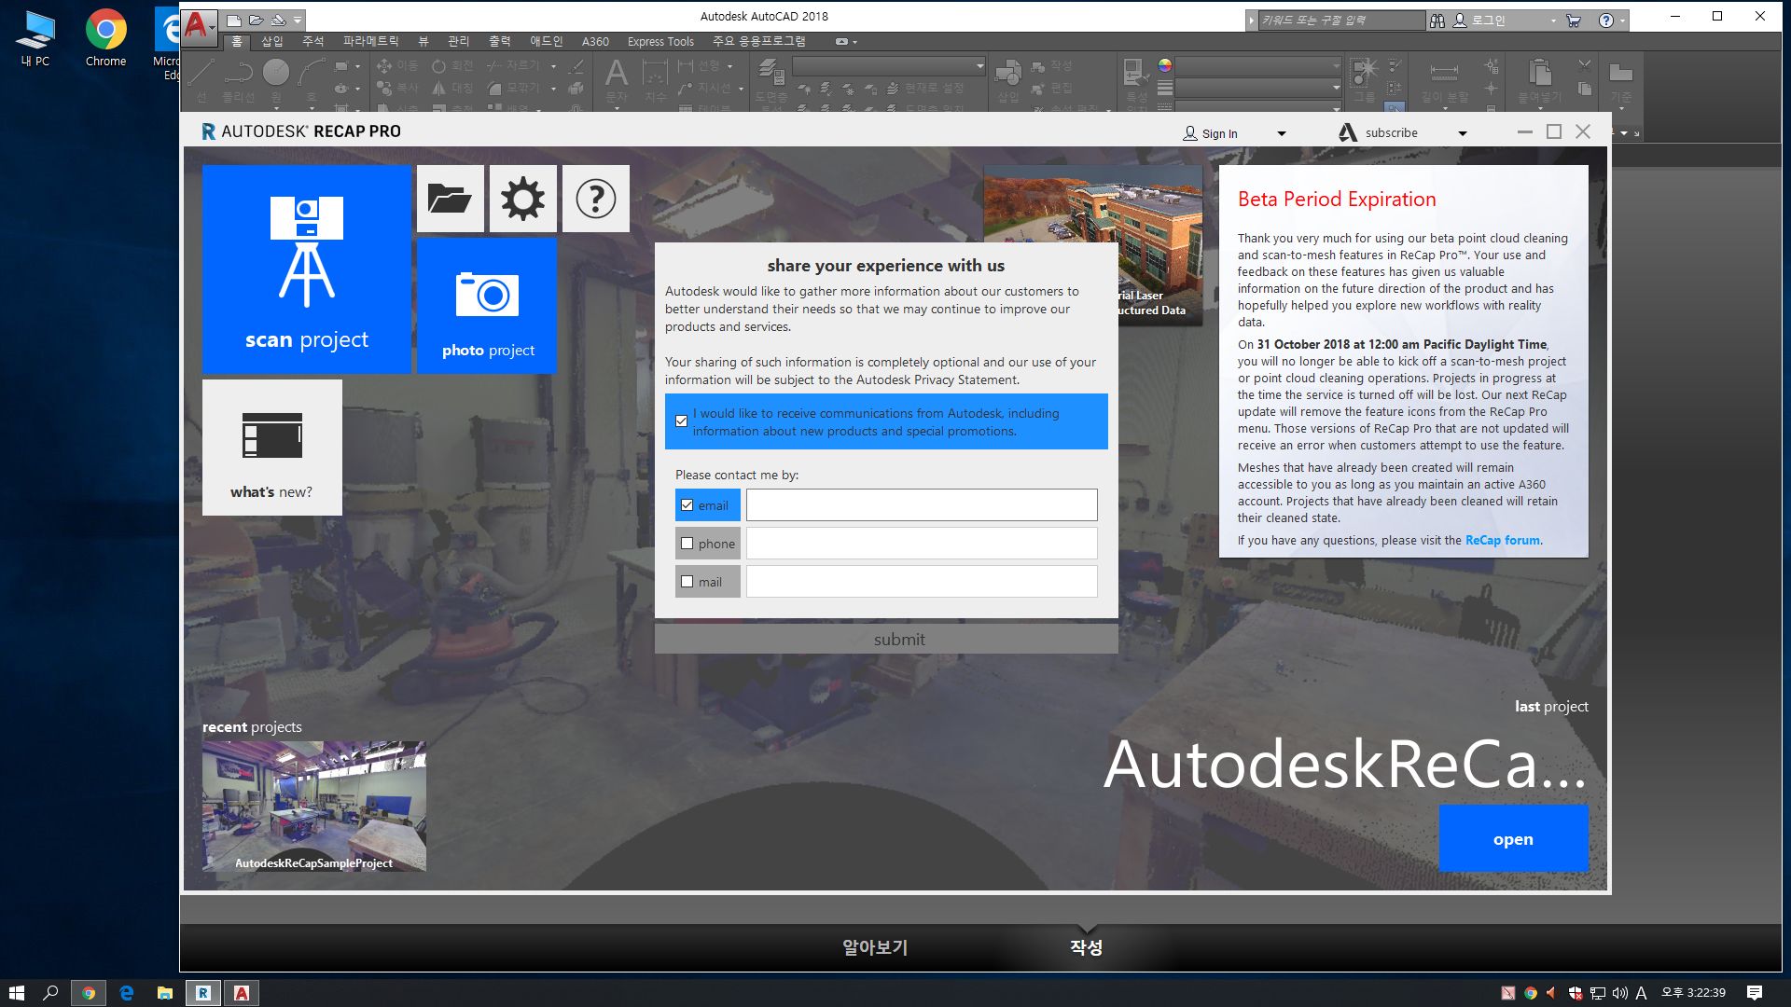Select the AutoCAD Copy (복사) tool
Image resolution: width=1791 pixels, height=1007 pixels.
[397, 88]
